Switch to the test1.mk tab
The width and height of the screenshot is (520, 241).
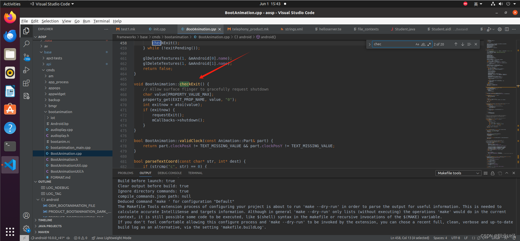pyautogui.click(x=128, y=29)
